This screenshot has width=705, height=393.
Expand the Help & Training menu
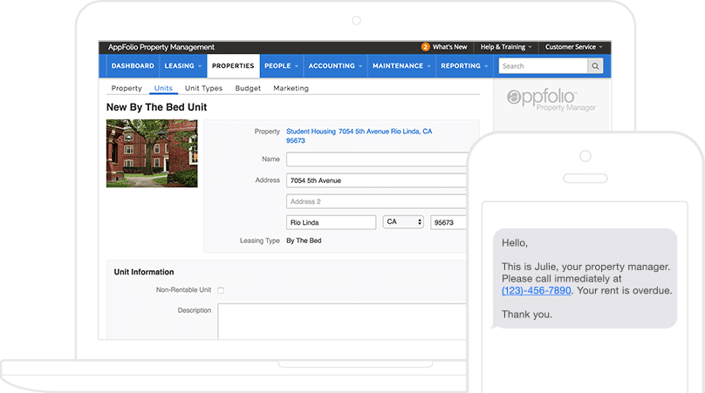505,47
